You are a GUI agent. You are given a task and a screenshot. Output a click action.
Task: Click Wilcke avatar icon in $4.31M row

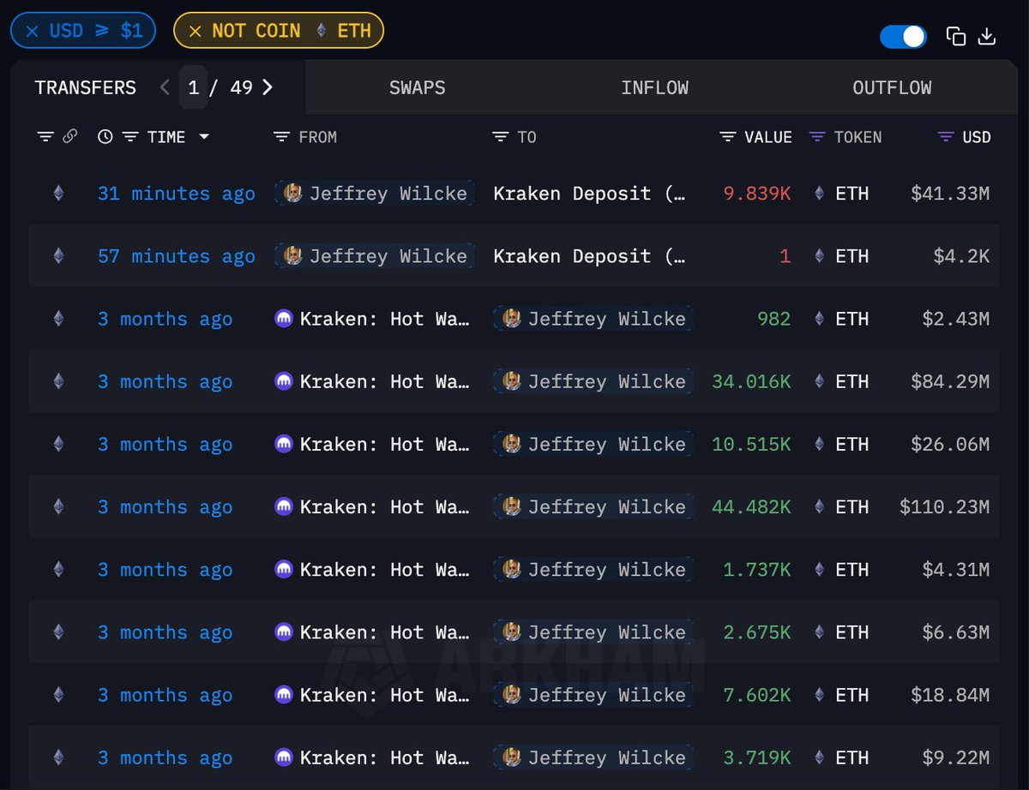tap(511, 569)
